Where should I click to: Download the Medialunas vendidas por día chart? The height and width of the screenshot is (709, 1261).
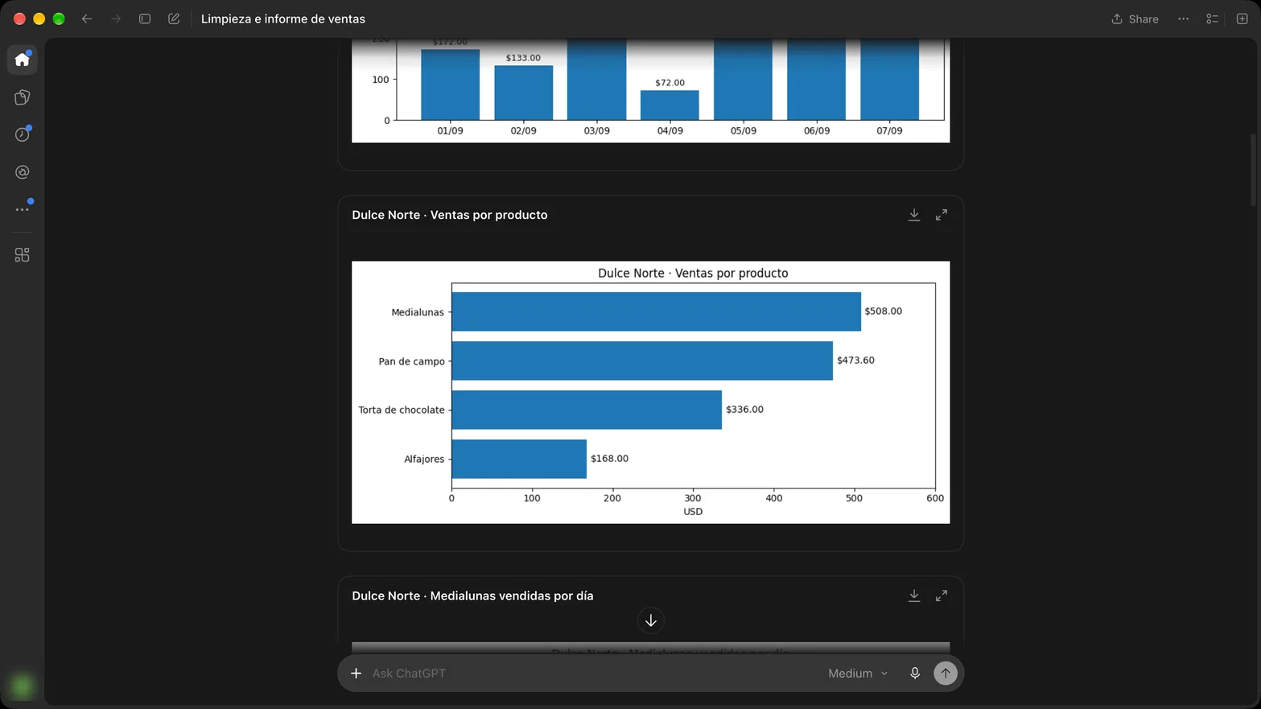(914, 596)
